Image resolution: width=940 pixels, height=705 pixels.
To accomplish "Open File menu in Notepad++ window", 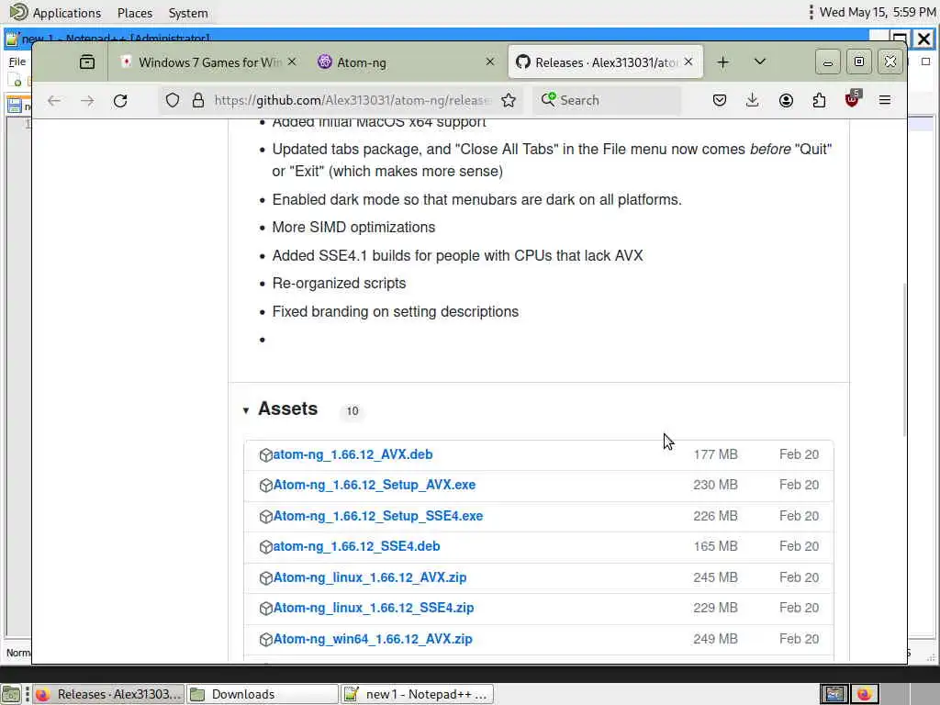I will [x=17, y=62].
